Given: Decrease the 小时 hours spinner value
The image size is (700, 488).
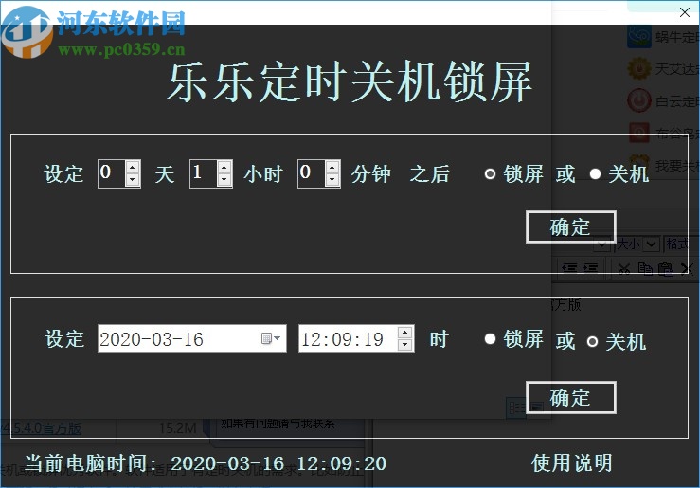Looking at the screenshot, I should 224,179.
